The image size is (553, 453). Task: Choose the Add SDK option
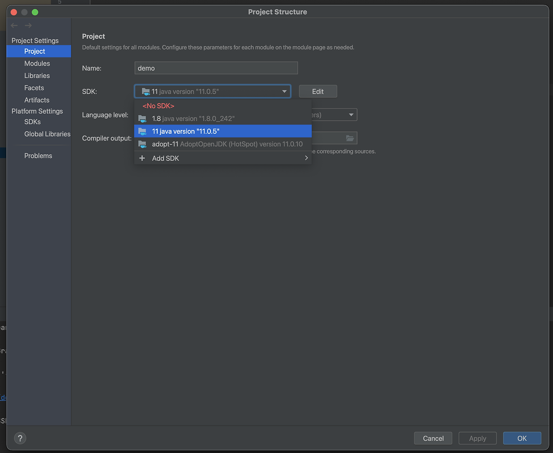[x=223, y=158]
